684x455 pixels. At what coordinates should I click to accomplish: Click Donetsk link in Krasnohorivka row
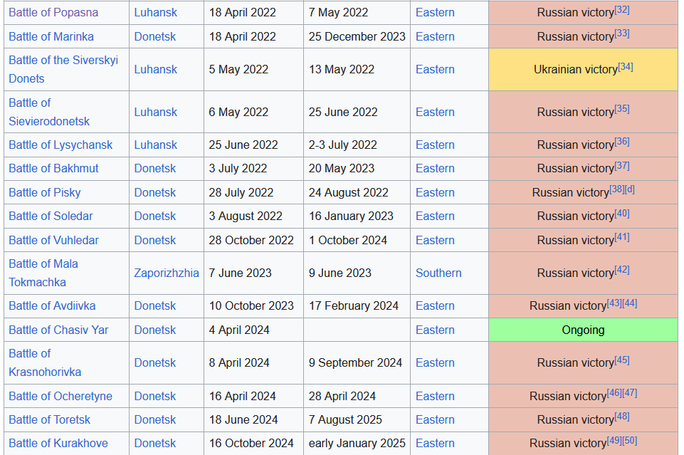click(x=155, y=362)
